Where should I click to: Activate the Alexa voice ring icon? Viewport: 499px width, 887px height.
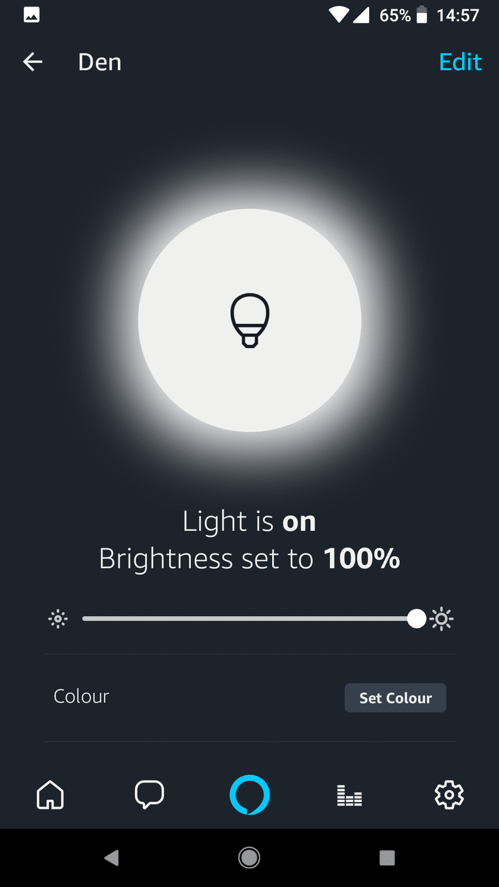pos(249,795)
